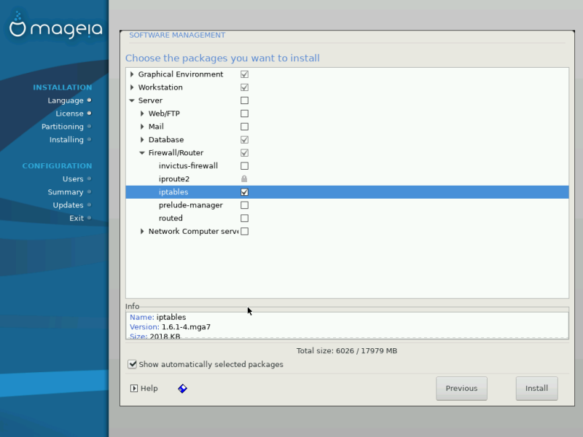This screenshot has width=583, height=437.
Task: Toggle the Firewall/Router checkbox
Action: (244, 153)
